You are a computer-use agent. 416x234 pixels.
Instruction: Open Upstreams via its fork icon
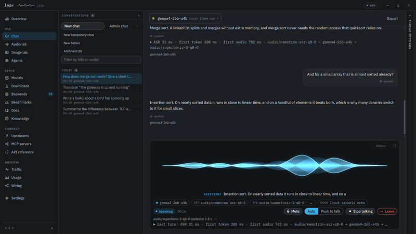(7, 136)
